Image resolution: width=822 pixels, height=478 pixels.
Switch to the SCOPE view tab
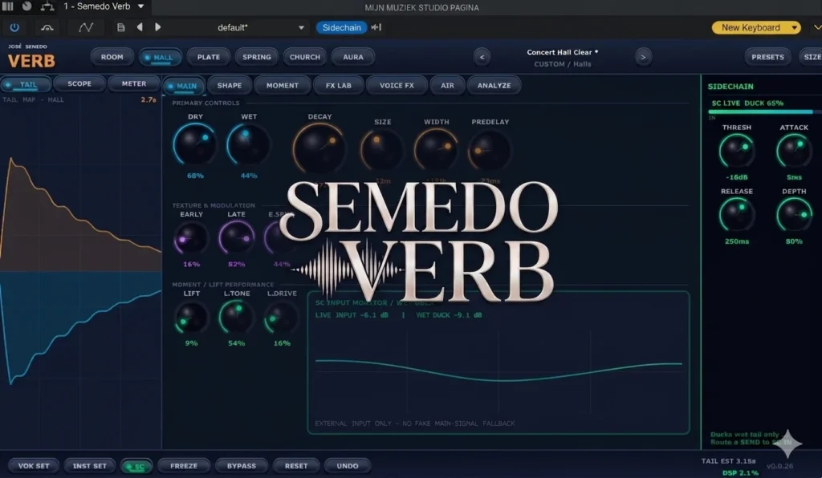pos(79,83)
